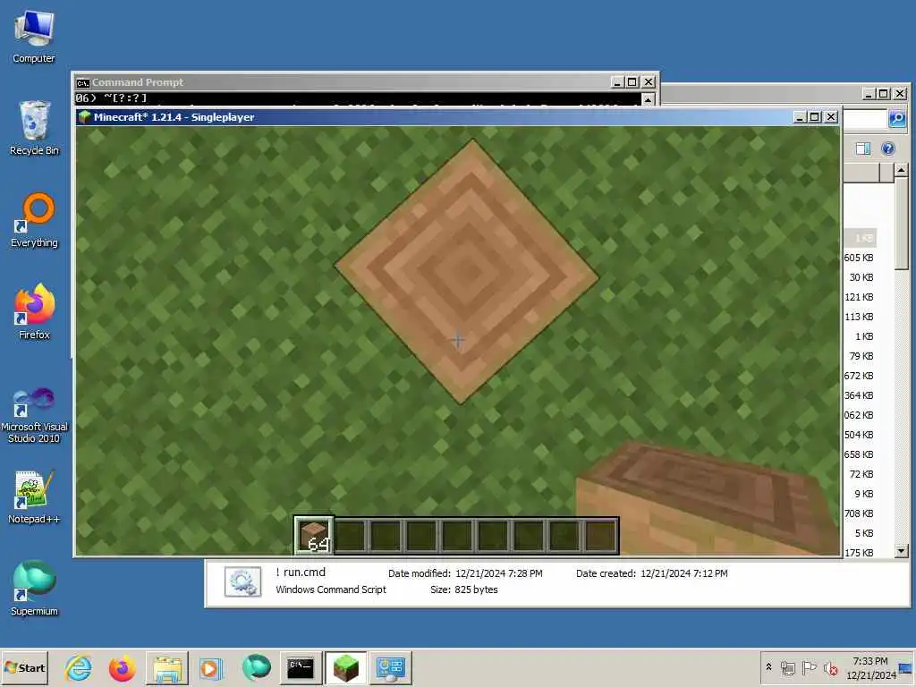
Task: Open the control panel taskbar item
Action: coord(390,667)
